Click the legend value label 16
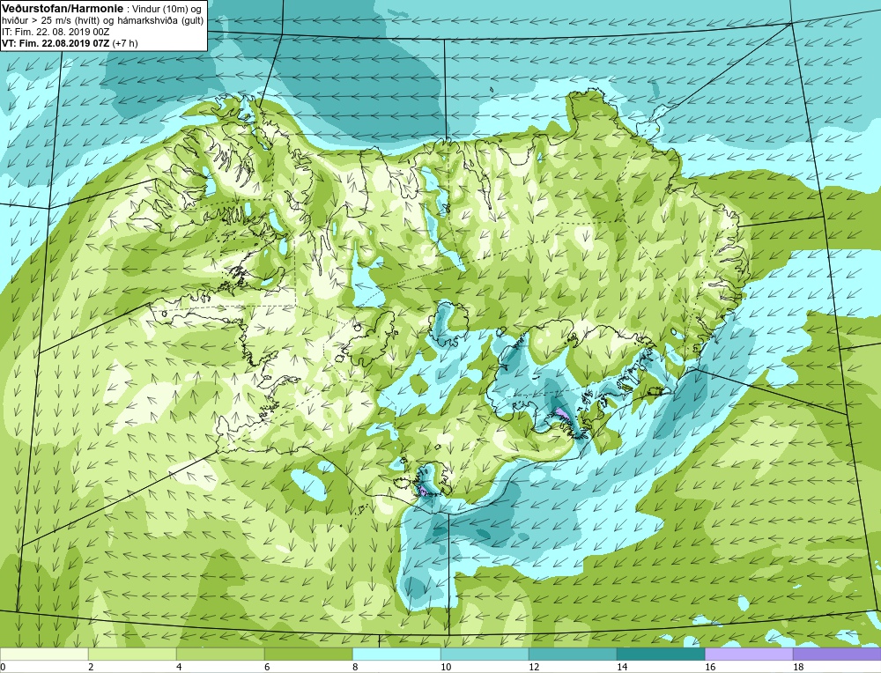Image resolution: width=881 pixels, height=673 pixels. point(710,667)
